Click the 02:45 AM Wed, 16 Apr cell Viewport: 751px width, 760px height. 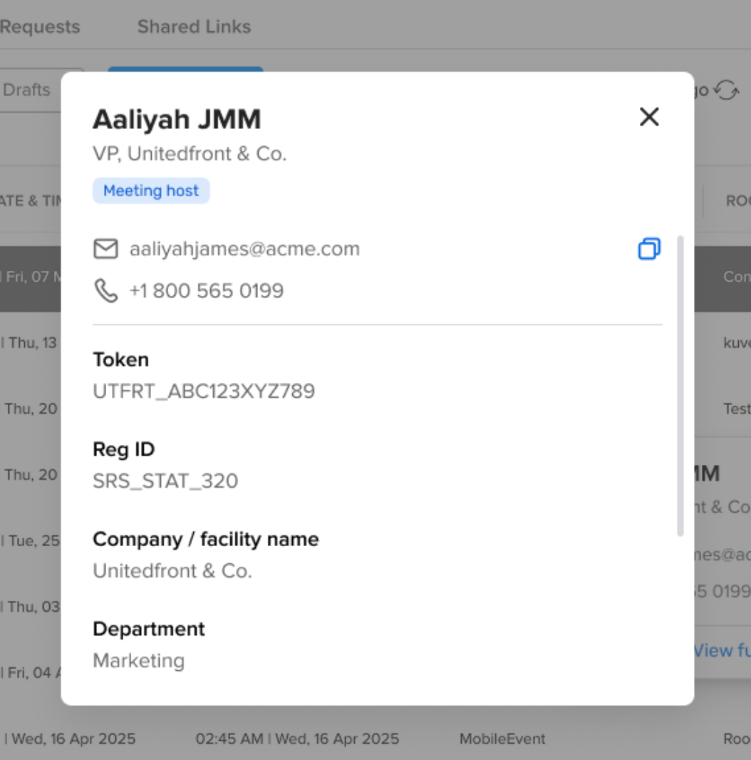point(297,739)
